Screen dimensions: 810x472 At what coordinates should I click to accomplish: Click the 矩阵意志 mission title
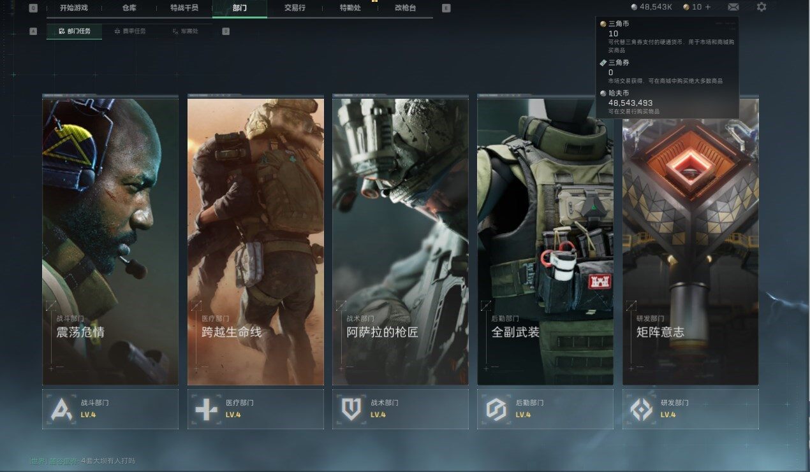click(660, 332)
